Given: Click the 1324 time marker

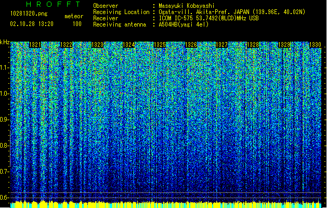Looking at the screenshot, I should point(129,45).
